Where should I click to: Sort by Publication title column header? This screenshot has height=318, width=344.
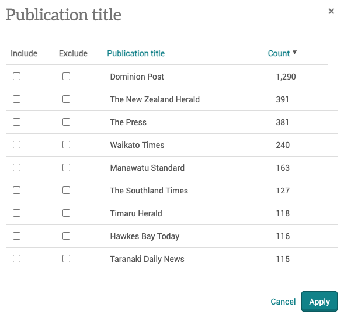(x=136, y=53)
